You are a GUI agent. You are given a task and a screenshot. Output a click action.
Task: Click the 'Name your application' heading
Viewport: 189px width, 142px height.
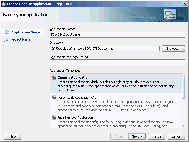26,15
